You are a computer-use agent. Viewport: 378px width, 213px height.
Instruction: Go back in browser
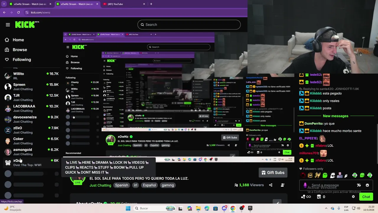coord(4,12)
